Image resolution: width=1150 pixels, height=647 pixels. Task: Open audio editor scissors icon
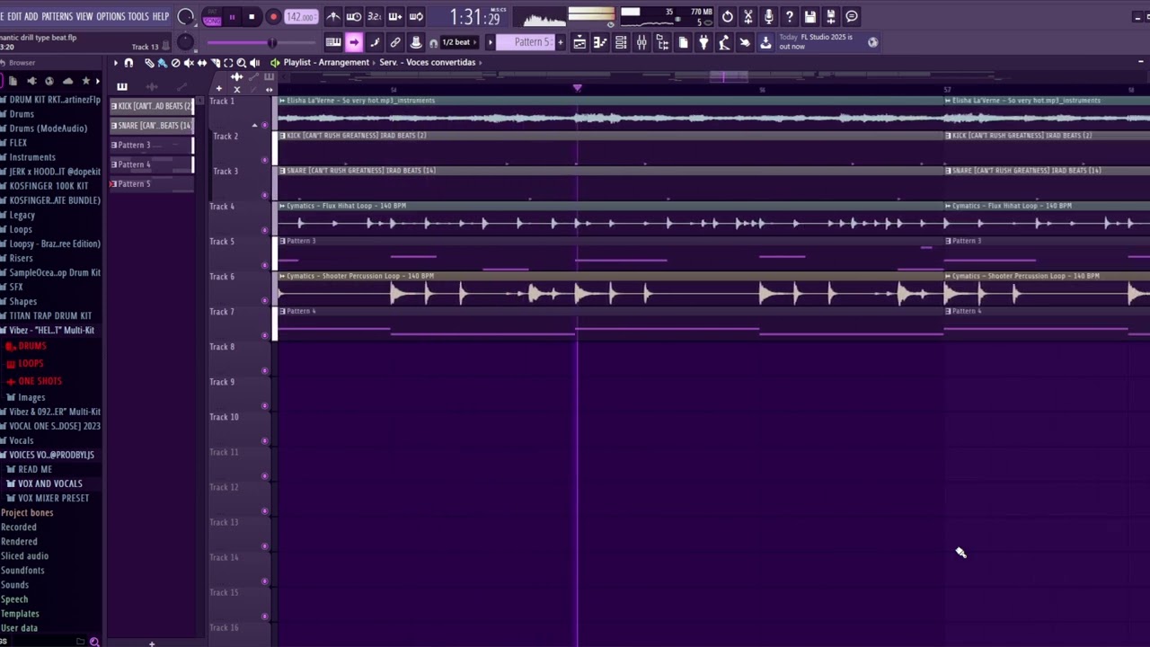[748, 16]
